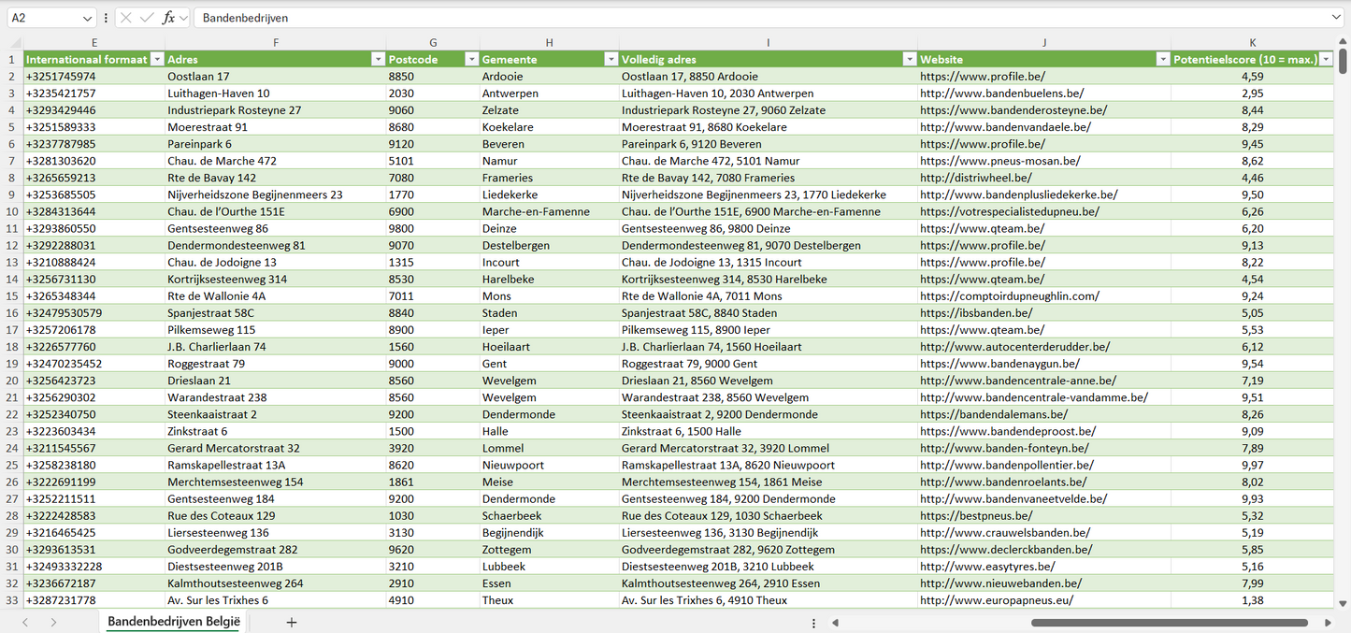Image resolution: width=1351 pixels, height=633 pixels.
Task: Click the horizontal scrollbar left arrow
Action: click(835, 623)
